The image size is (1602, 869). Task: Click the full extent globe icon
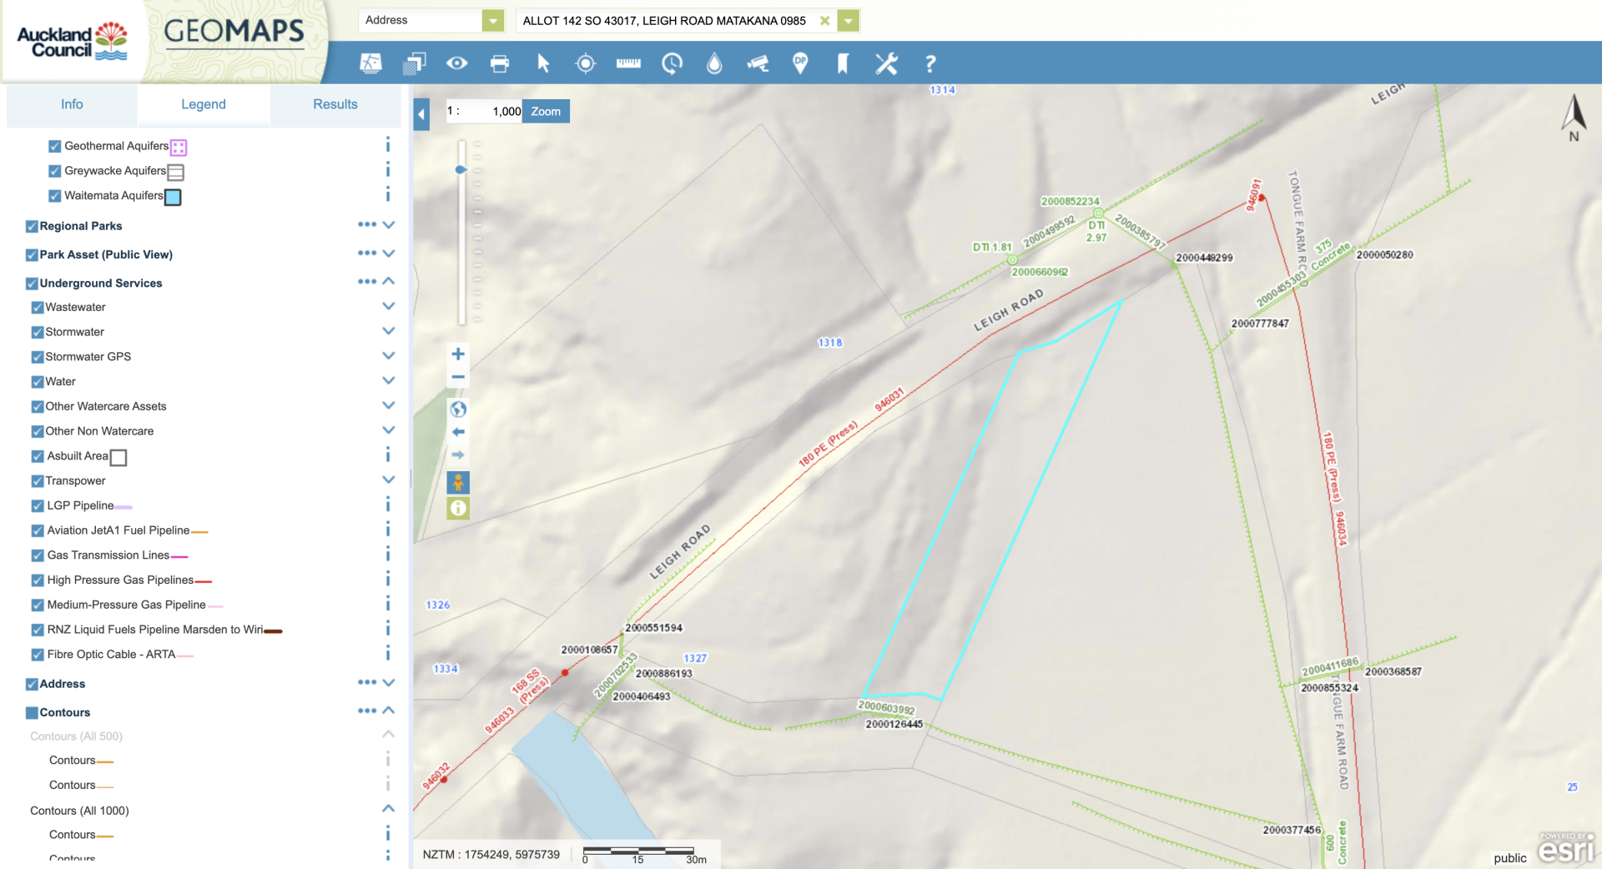coord(458,409)
